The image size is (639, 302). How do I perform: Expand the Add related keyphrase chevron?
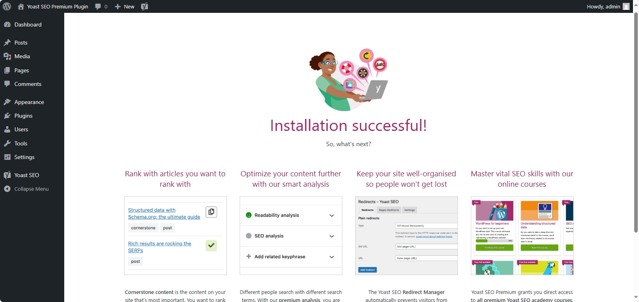pos(332,257)
